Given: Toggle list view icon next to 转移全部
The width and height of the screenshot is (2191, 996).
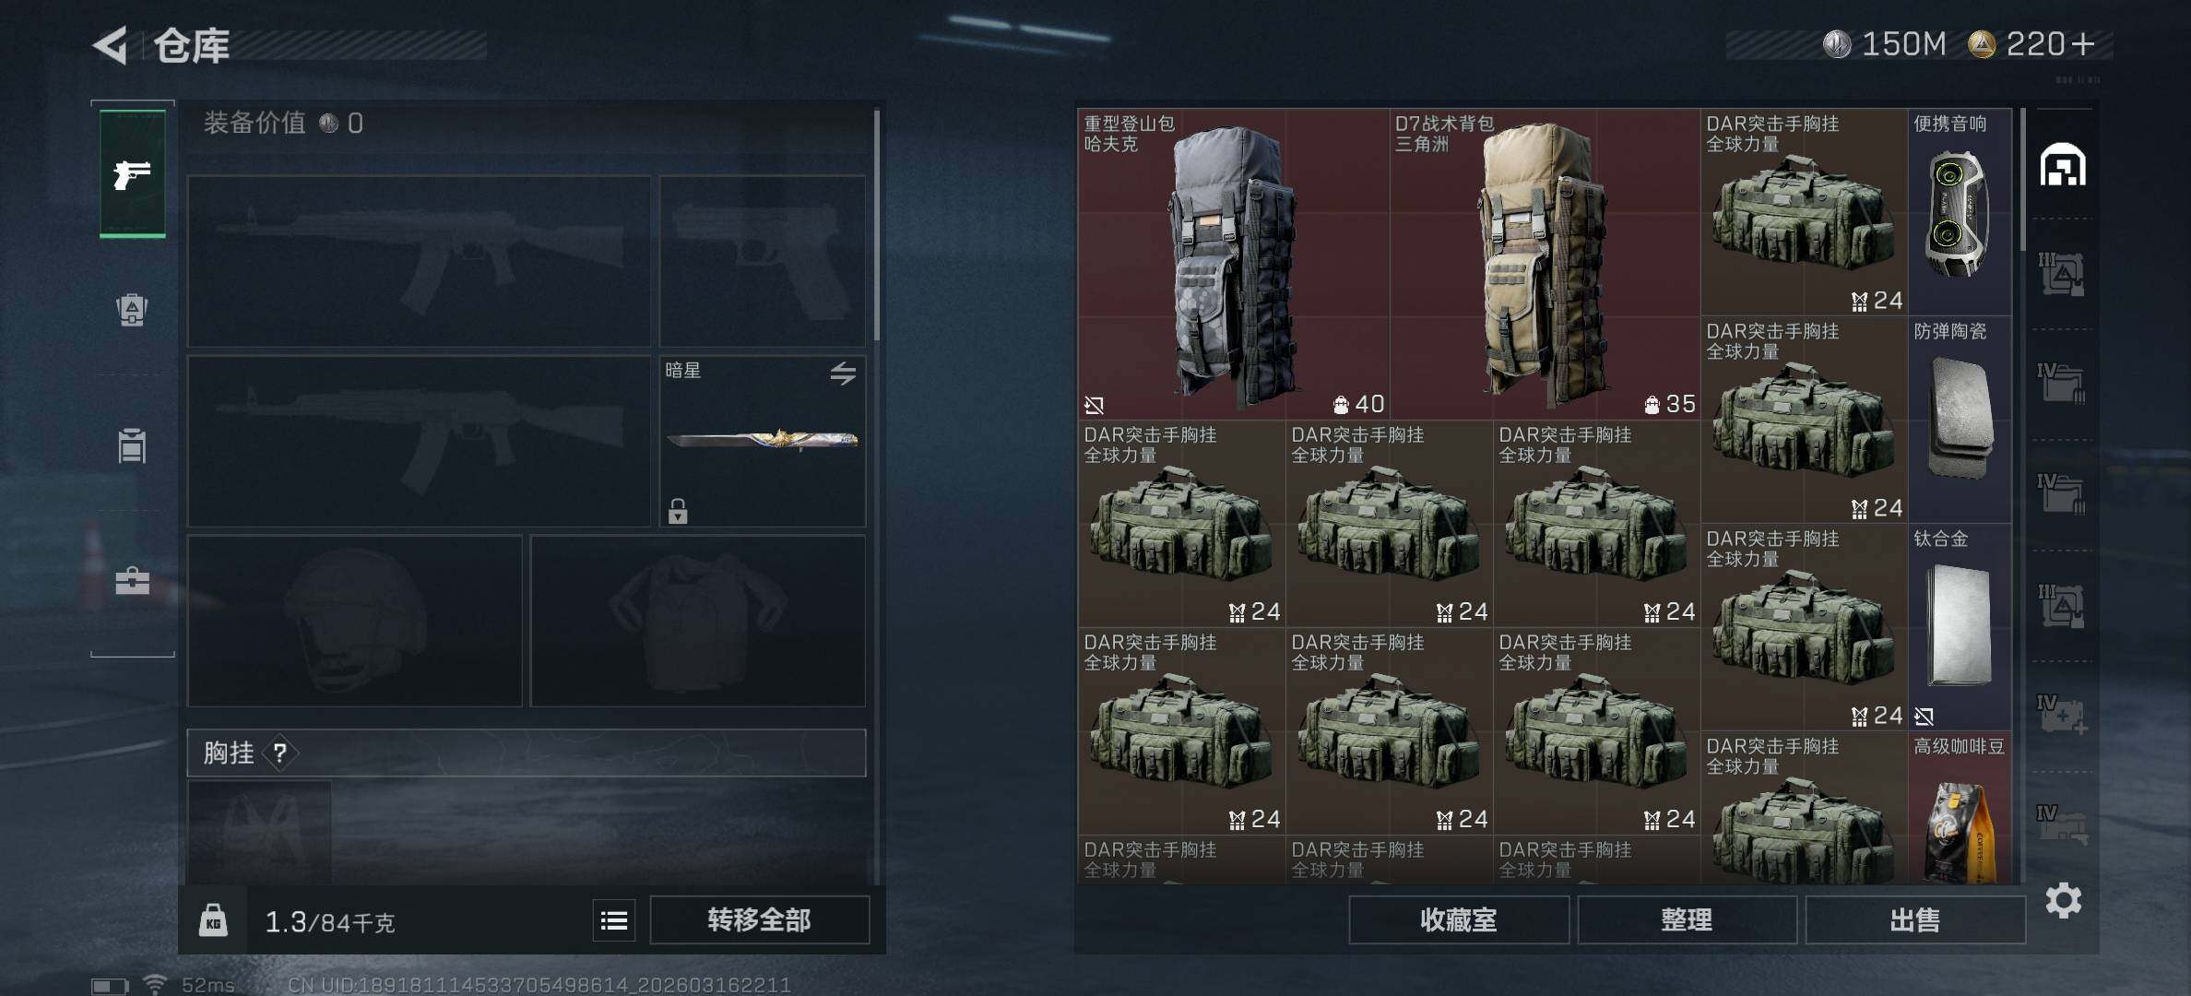Looking at the screenshot, I should pyautogui.click(x=614, y=920).
